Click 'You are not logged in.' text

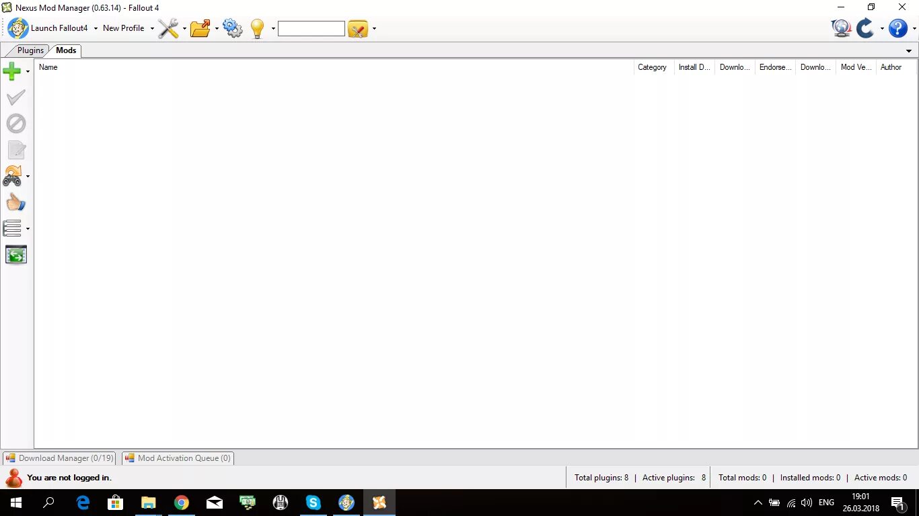click(x=69, y=478)
